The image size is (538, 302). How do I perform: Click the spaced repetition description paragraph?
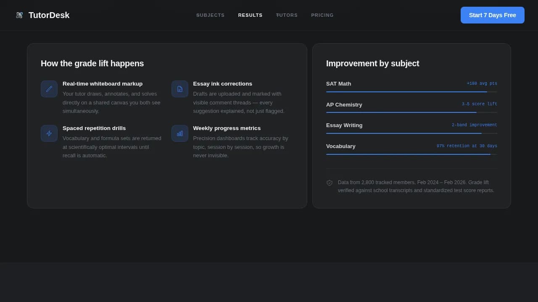112,147
